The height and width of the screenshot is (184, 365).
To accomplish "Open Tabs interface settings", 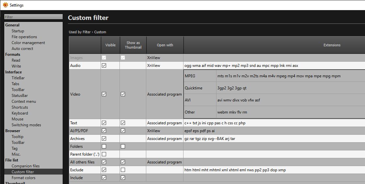I will pos(15,84).
